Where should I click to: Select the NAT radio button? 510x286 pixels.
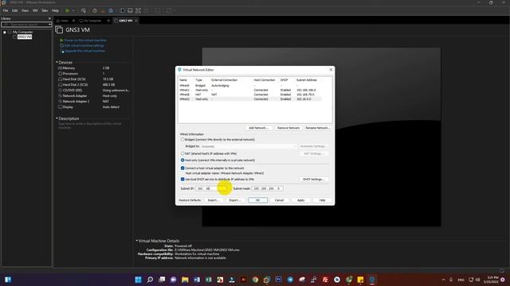[x=182, y=153]
